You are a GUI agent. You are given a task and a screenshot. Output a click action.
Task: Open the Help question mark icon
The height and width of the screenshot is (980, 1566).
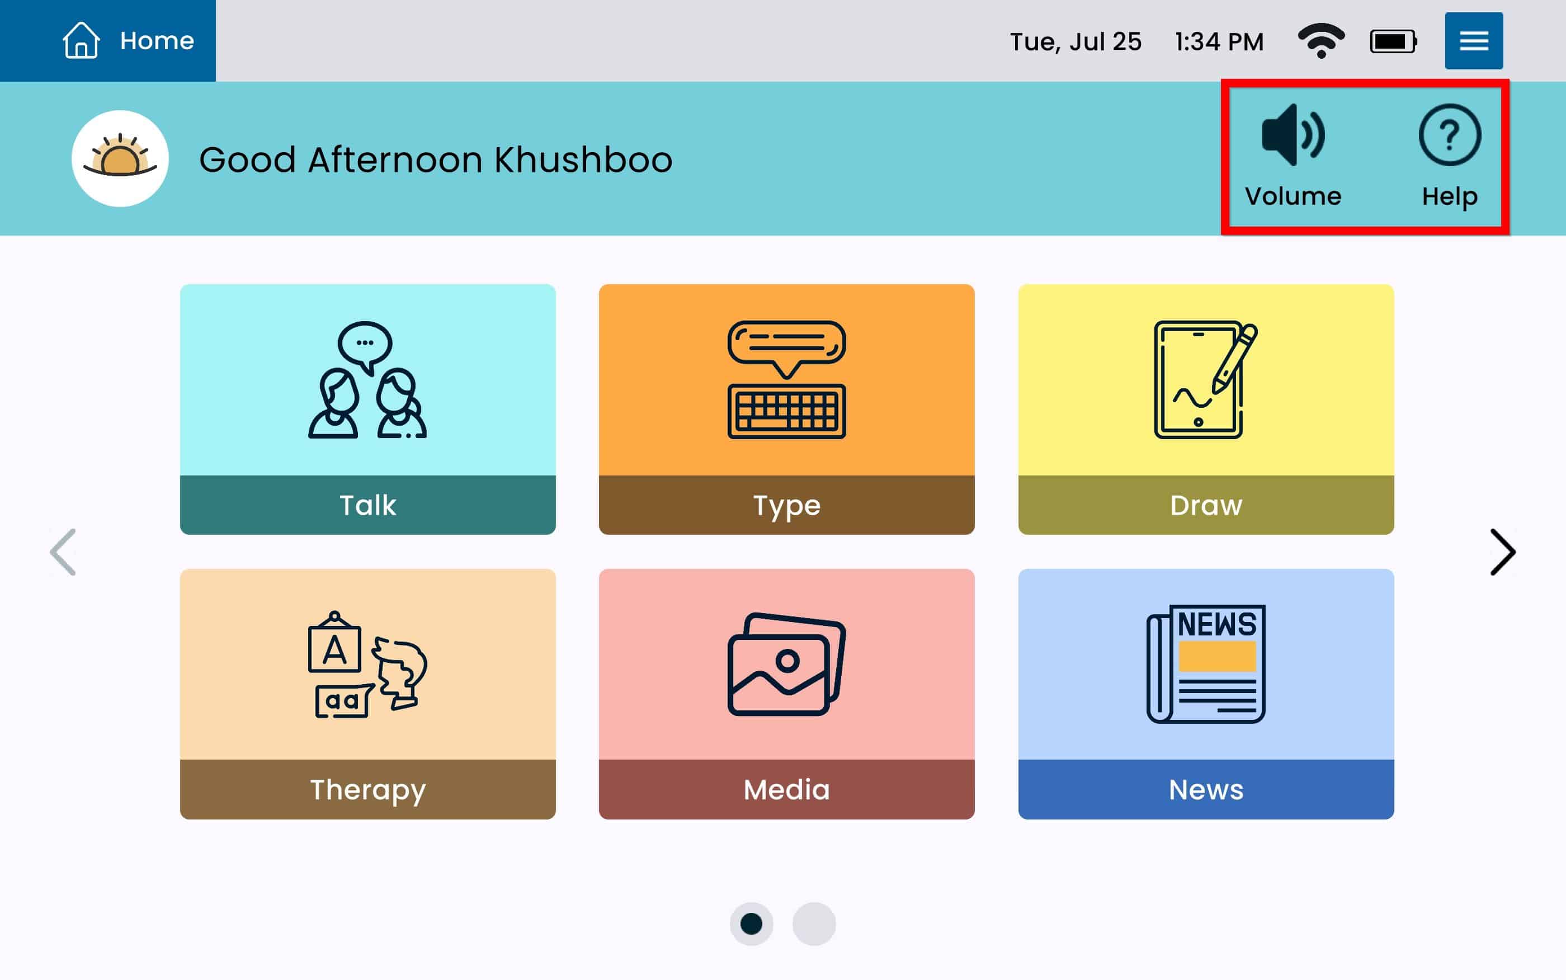point(1449,136)
